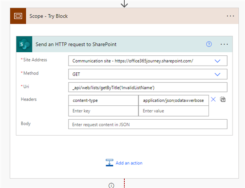Expand the Method dropdown arrow

[217, 74]
